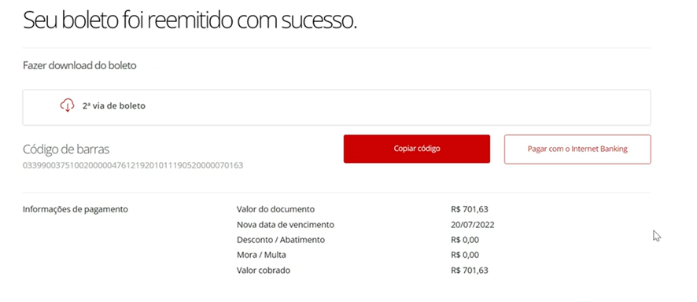Click the Fazer download do boleto label
The image size is (697, 302).
pyautogui.click(x=79, y=66)
